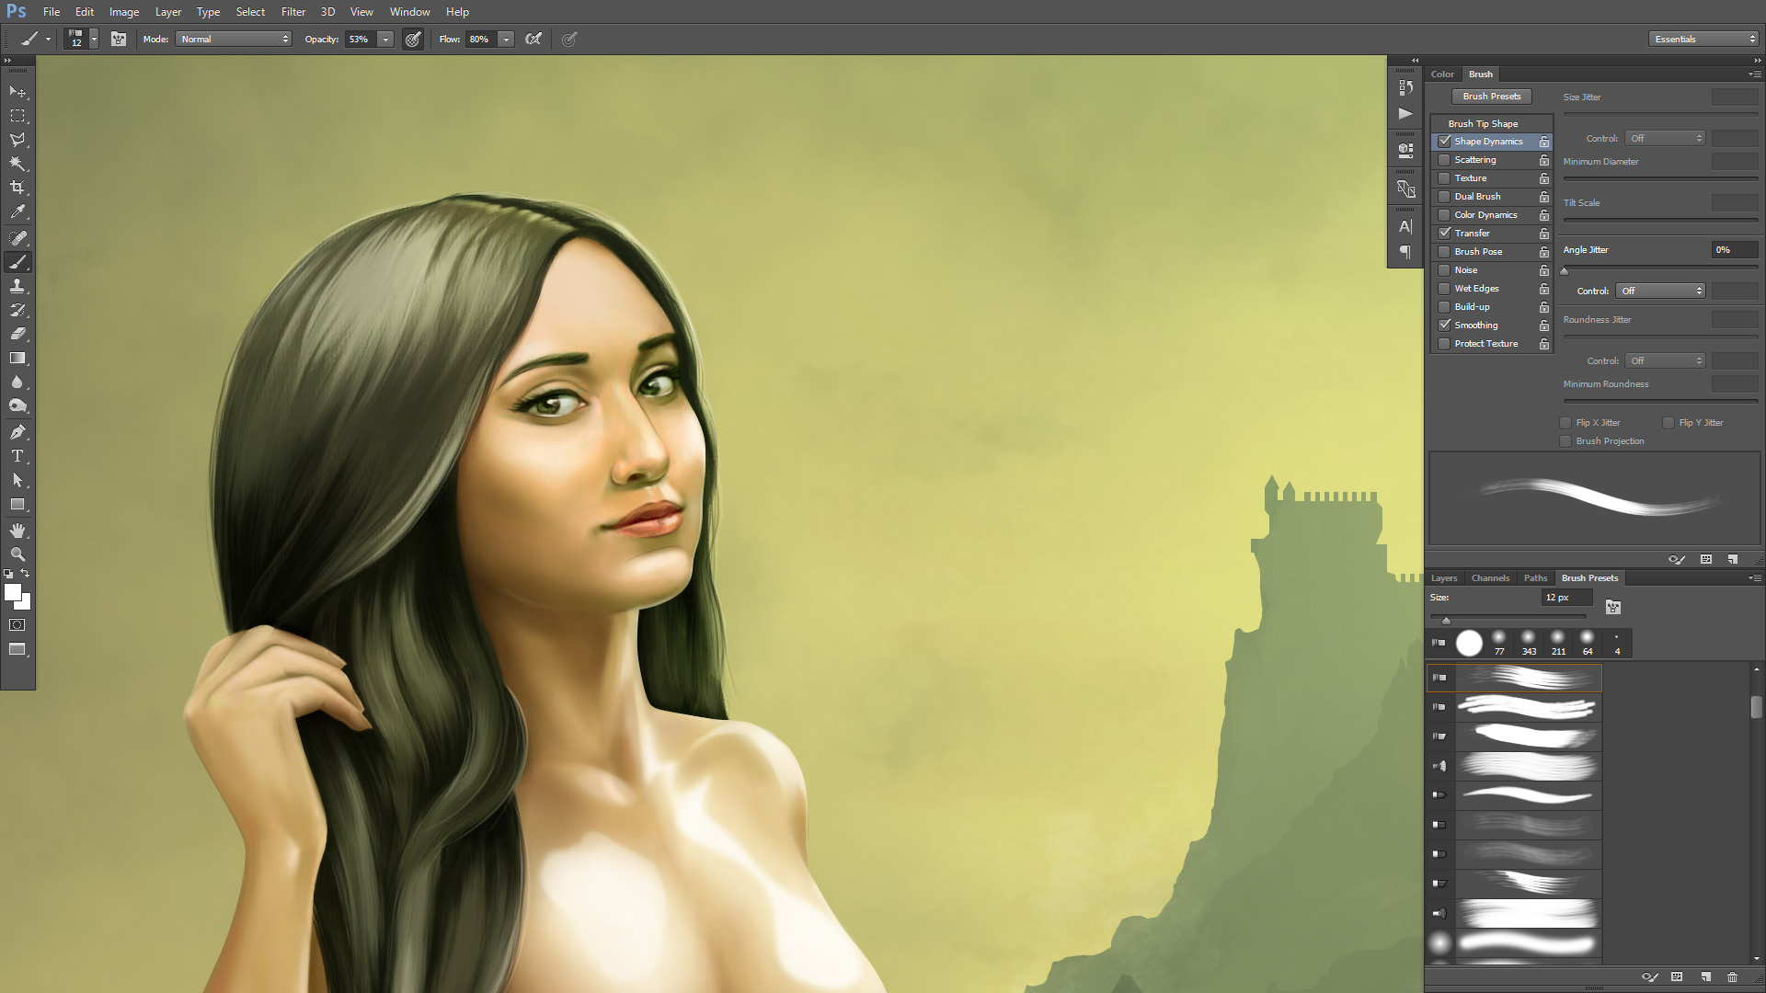Select the Eraser tool
This screenshot has width=1766, height=993.
coord(17,334)
